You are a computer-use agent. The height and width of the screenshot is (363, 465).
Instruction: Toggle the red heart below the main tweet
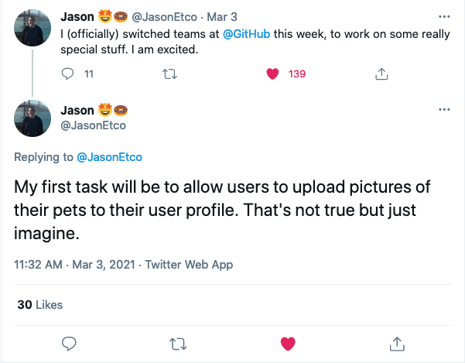[288, 344]
